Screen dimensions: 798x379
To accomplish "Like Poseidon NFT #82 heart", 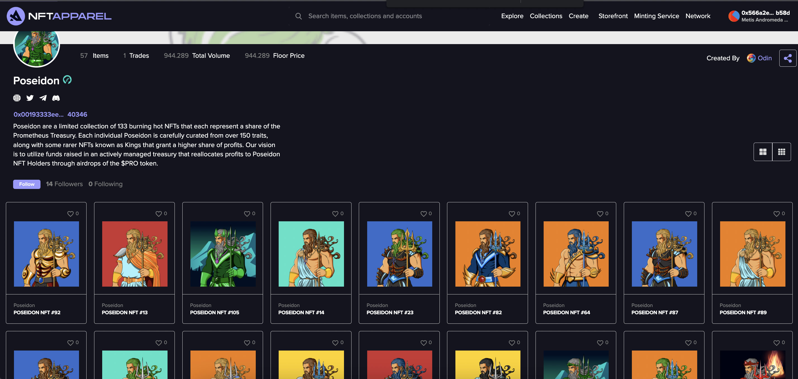I will point(512,214).
